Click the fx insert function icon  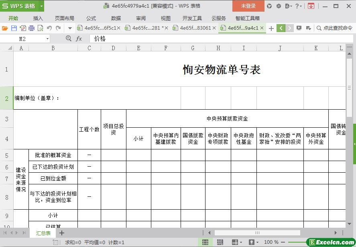79,39
